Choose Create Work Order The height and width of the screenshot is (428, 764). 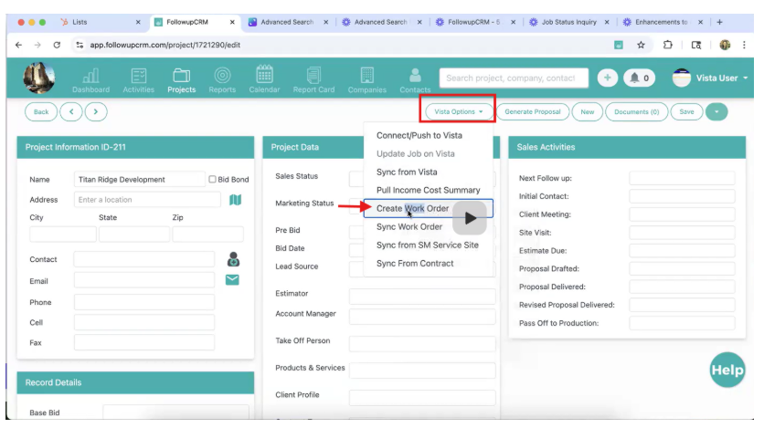point(412,209)
